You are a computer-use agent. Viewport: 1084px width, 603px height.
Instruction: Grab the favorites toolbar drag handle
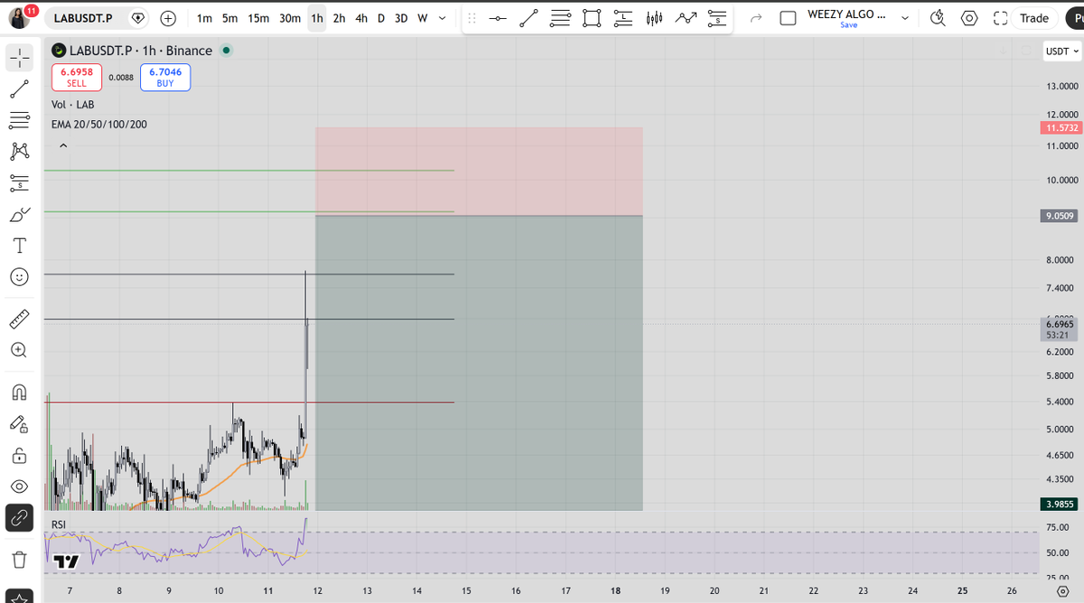pos(472,18)
